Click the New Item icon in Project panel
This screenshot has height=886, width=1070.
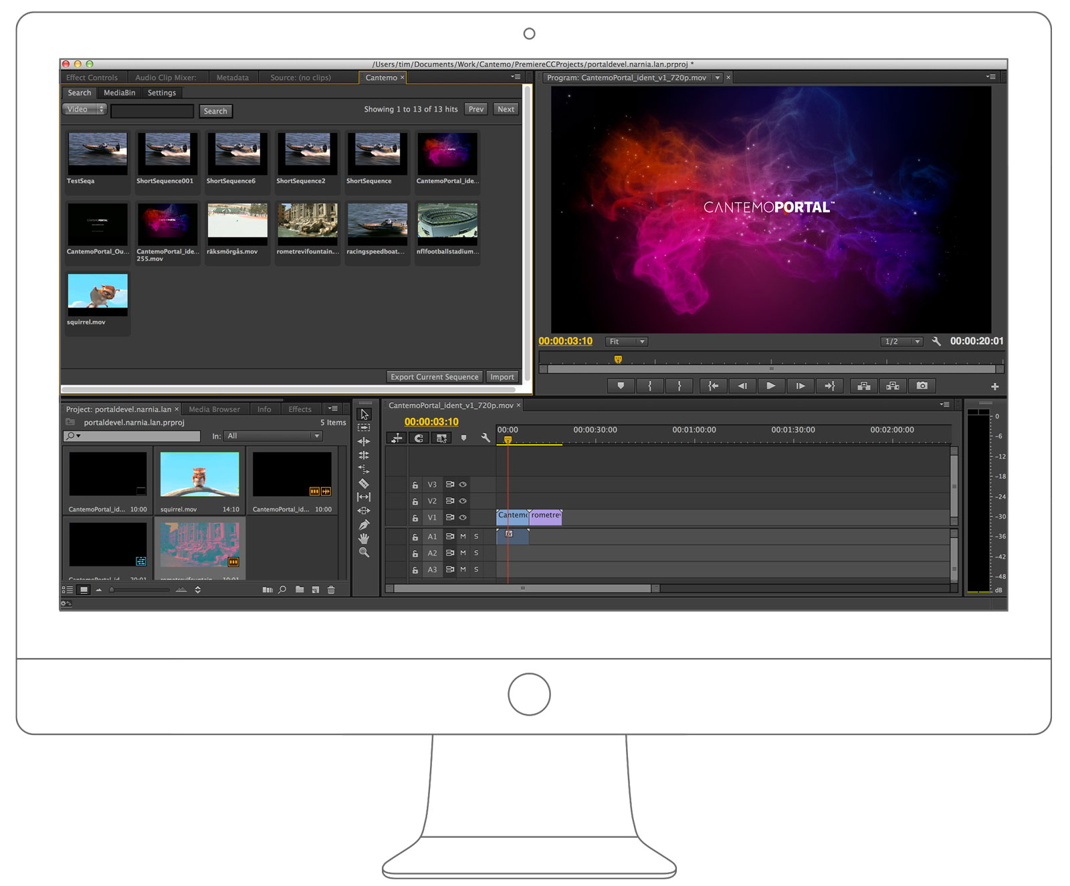(x=316, y=590)
